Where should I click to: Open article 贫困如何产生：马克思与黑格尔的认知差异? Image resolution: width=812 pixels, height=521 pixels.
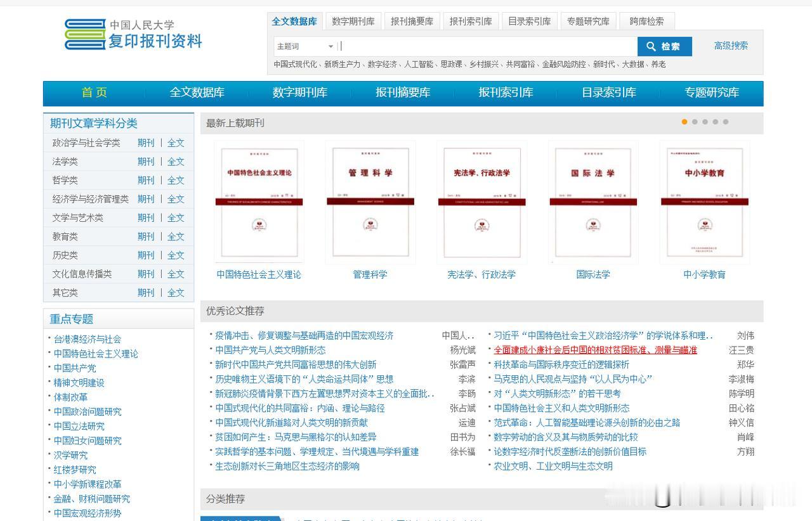pyautogui.click(x=296, y=437)
